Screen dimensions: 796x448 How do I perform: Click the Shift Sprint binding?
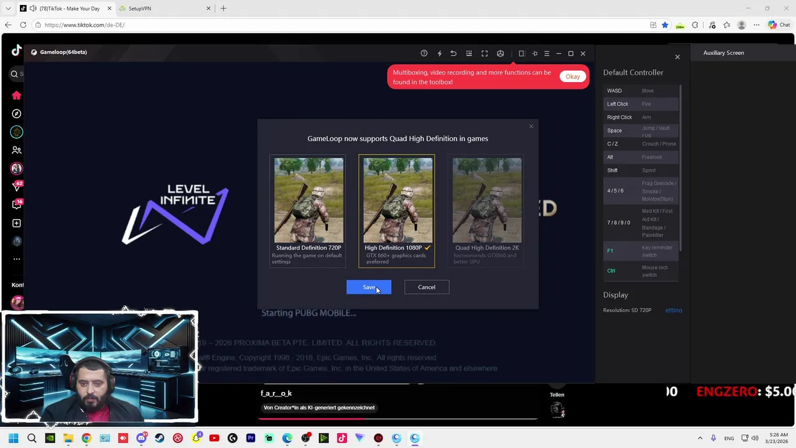[641, 170]
